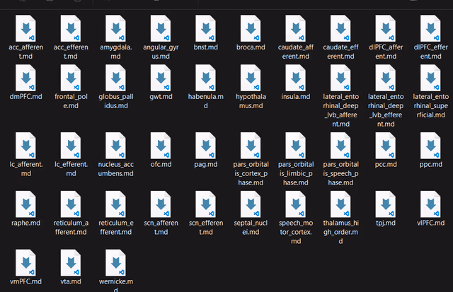Select lateral_entorhinal_deep_lvb_efferent.md file icon
Image resolution: width=453 pixels, height=292 pixels.
point(386,78)
